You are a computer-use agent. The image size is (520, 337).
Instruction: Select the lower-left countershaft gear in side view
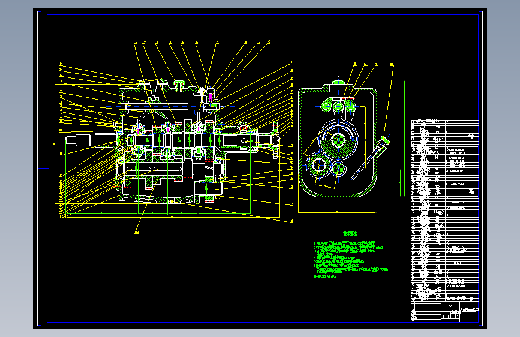click(318, 164)
